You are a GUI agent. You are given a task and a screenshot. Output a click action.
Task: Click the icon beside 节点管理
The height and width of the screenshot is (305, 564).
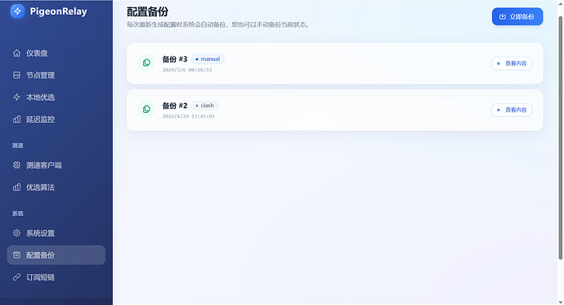tap(16, 75)
